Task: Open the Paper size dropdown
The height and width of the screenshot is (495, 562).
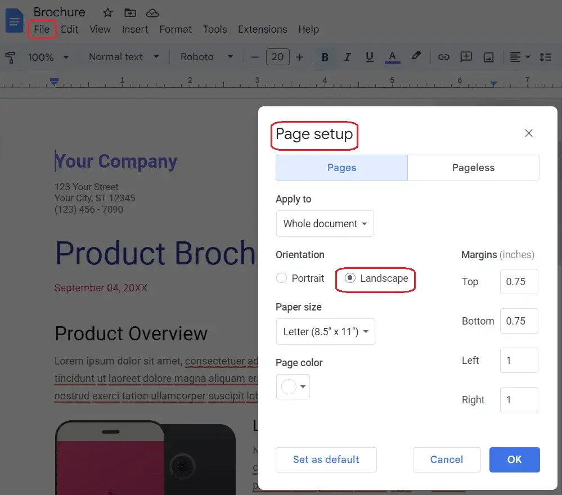Action: click(325, 332)
